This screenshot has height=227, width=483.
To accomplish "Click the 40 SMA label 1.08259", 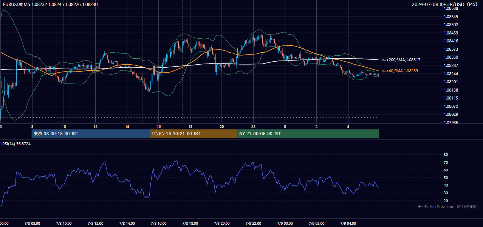I will click(400, 71).
